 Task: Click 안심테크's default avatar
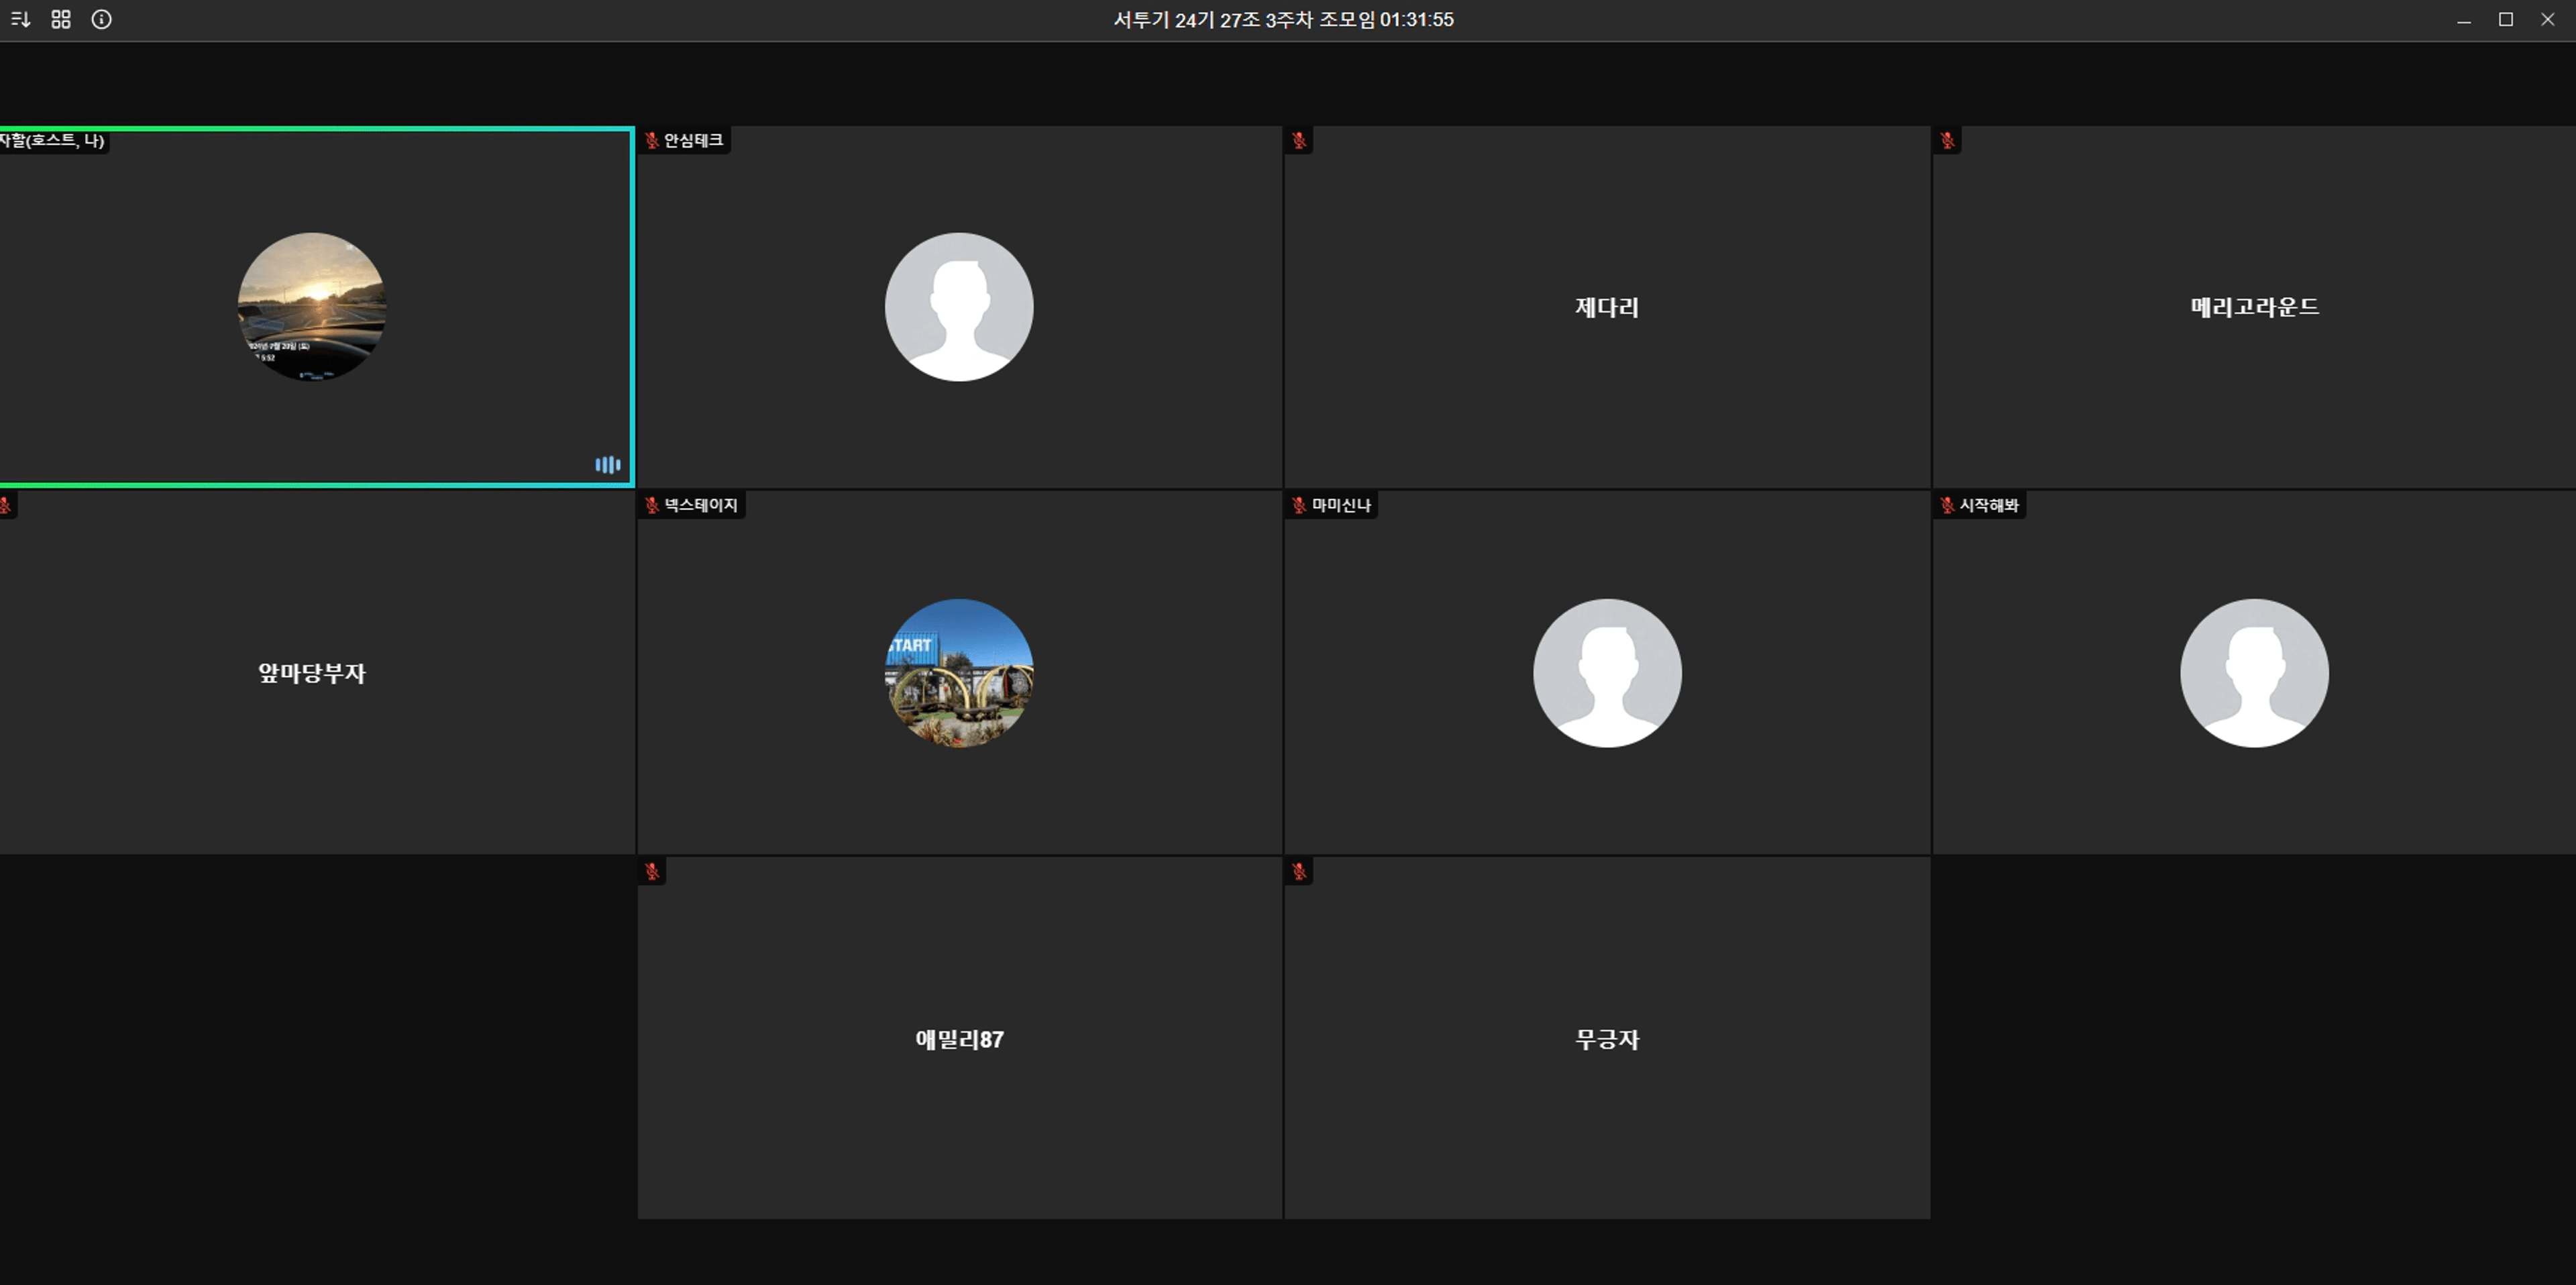(x=959, y=307)
